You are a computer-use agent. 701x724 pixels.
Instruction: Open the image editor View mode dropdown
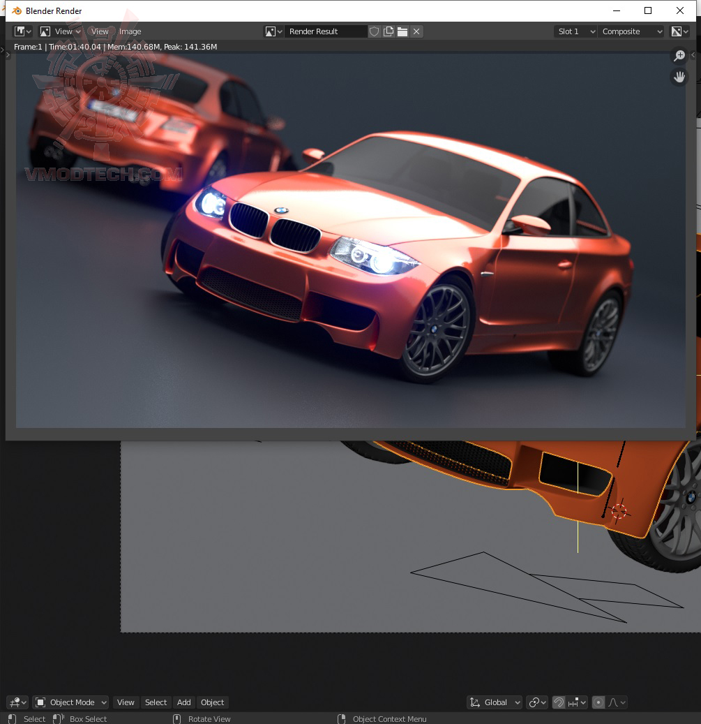click(x=61, y=31)
